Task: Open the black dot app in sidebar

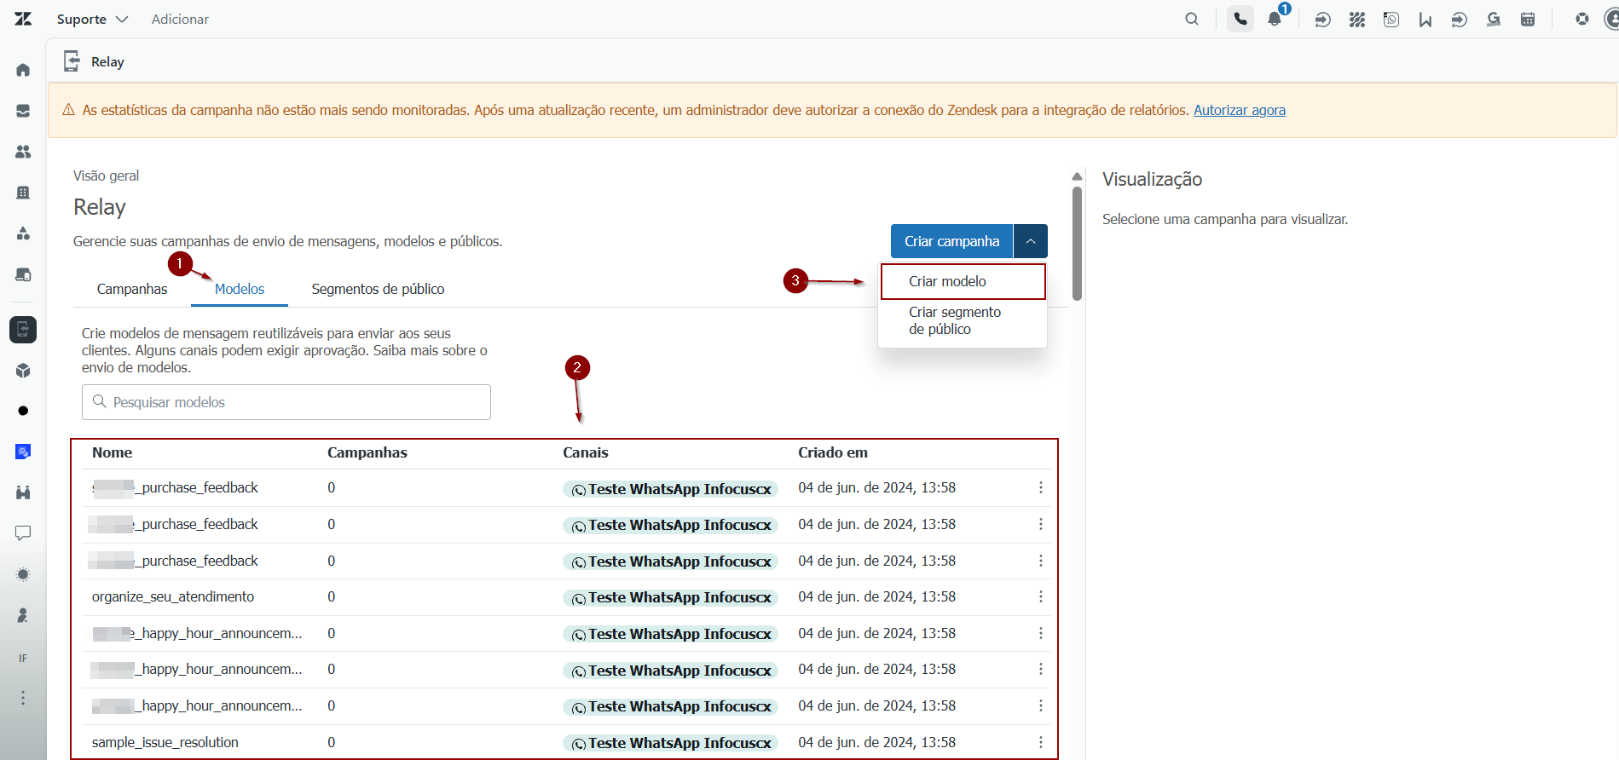Action: click(x=23, y=411)
